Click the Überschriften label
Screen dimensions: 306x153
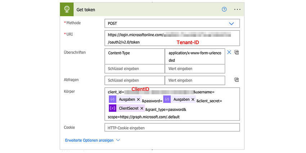[x=75, y=52]
